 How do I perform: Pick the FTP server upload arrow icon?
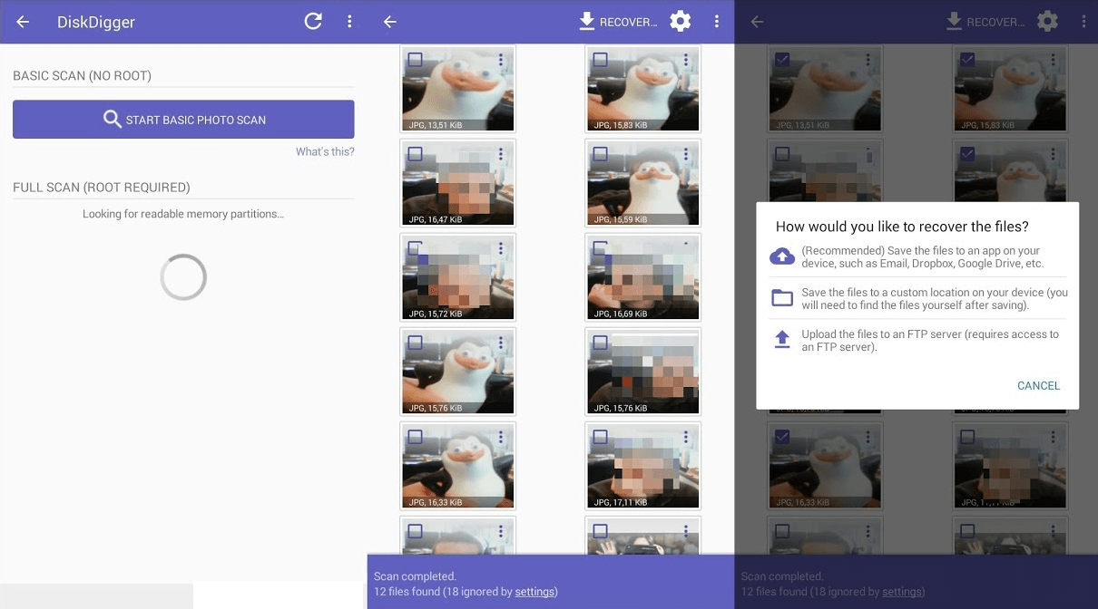[x=781, y=340]
